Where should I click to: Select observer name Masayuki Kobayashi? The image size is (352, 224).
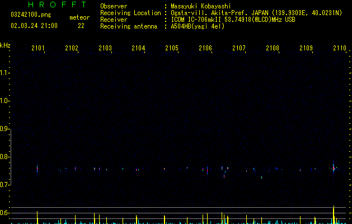[201, 6]
